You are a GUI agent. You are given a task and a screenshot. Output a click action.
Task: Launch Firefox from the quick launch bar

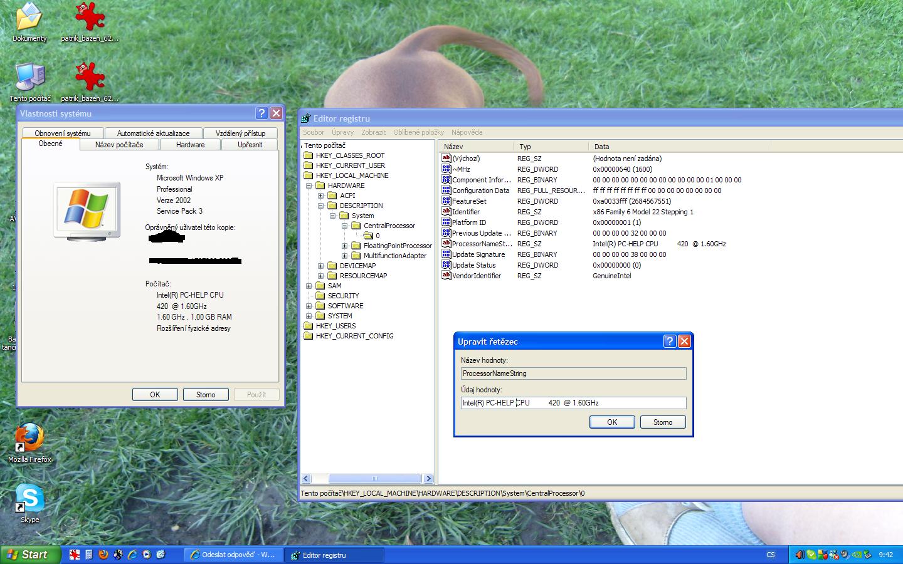click(103, 555)
